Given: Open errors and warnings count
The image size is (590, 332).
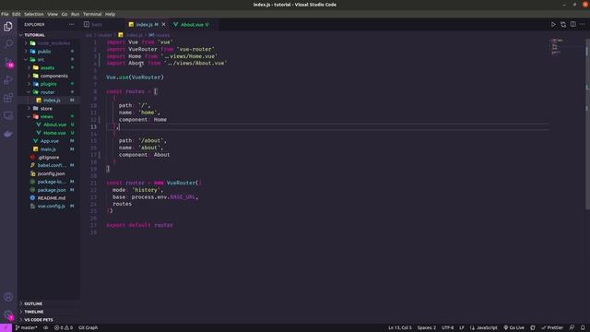Looking at the screenshot, I should pyautogui.click(x=64, y=328).
